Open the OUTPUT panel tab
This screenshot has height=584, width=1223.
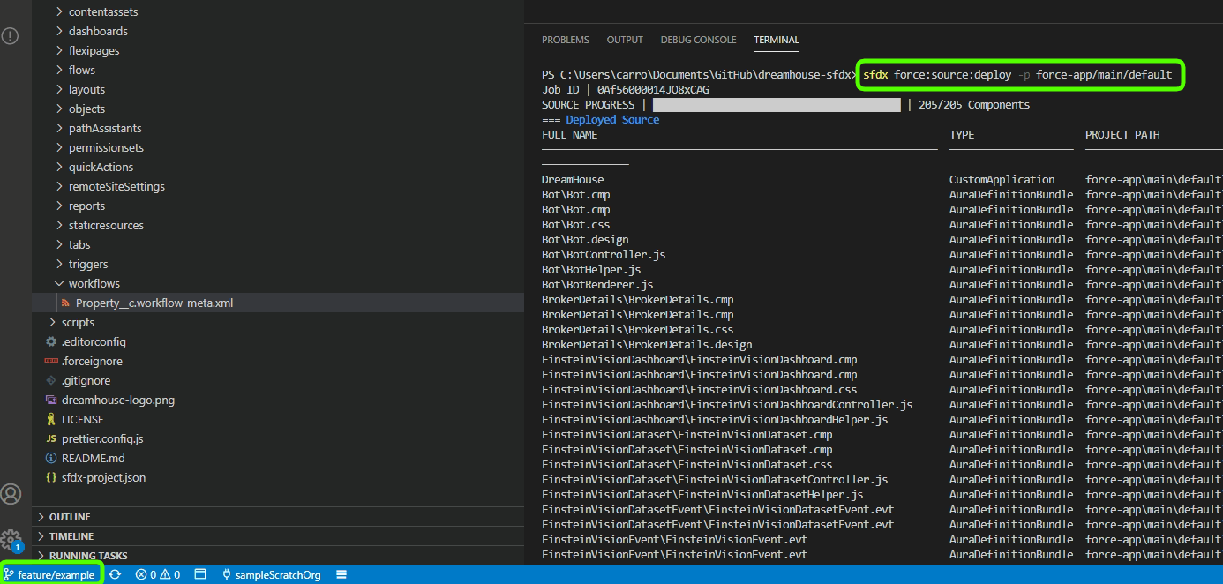tap(625, 40)
